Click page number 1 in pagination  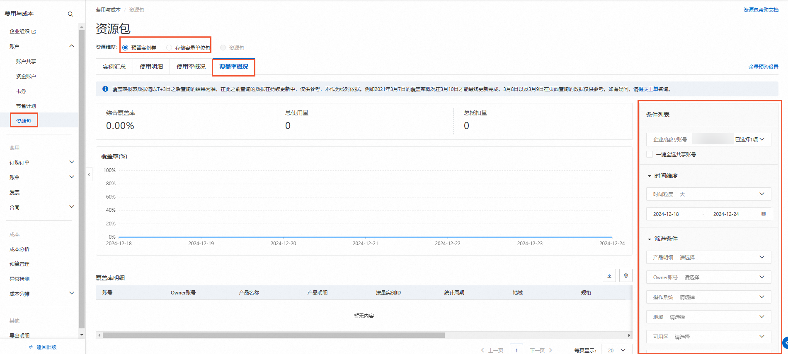(516, 349)
